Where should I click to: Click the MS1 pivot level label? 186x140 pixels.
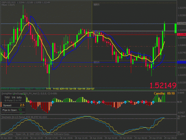(x=96, y=62)
